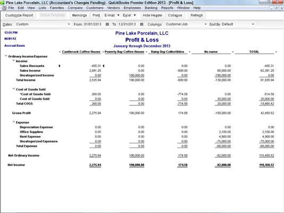Click the Total COGS row label
This screenshot has height=213, width=284.
pyautogui.click(x=24, y=103)
